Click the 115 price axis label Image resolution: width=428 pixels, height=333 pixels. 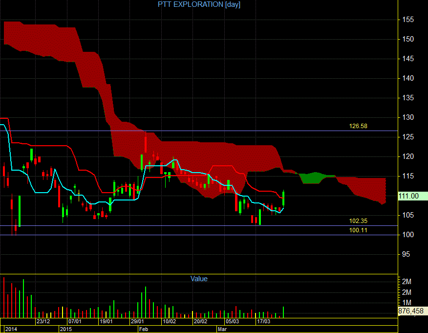pyautogui.click(x=408, y=176)
